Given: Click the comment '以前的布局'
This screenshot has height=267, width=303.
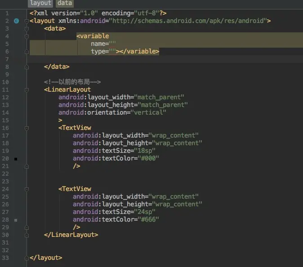Looking at the screenshot, I should point(74,82).
